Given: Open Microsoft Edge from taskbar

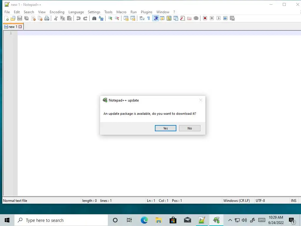Looking at the screenshot, I should [144, 220].
